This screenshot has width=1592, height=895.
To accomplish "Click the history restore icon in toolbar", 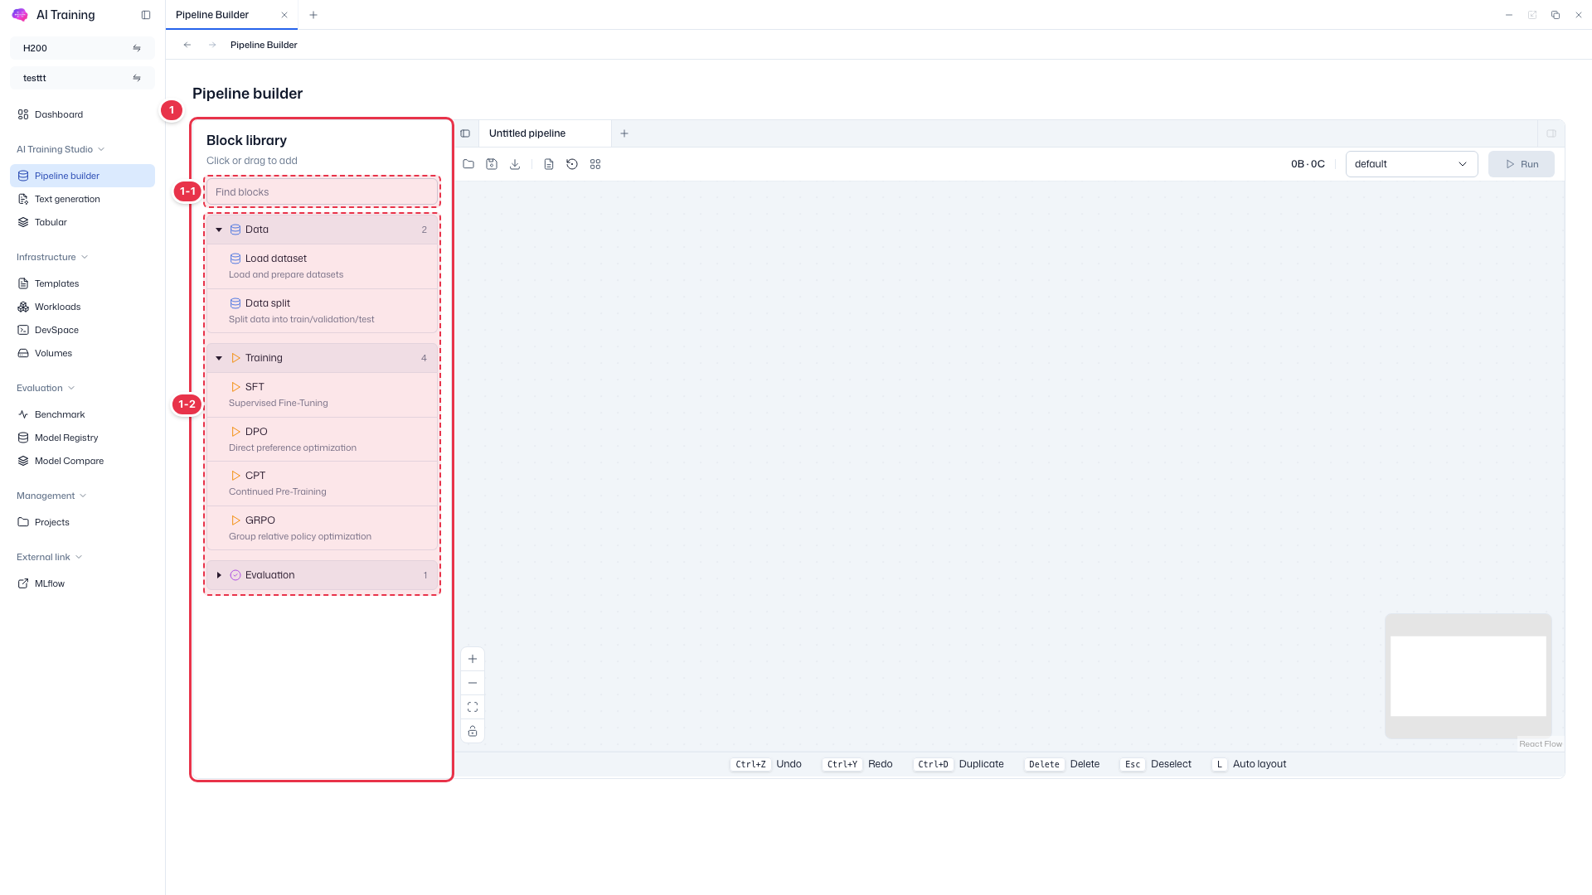I will 572,164.
